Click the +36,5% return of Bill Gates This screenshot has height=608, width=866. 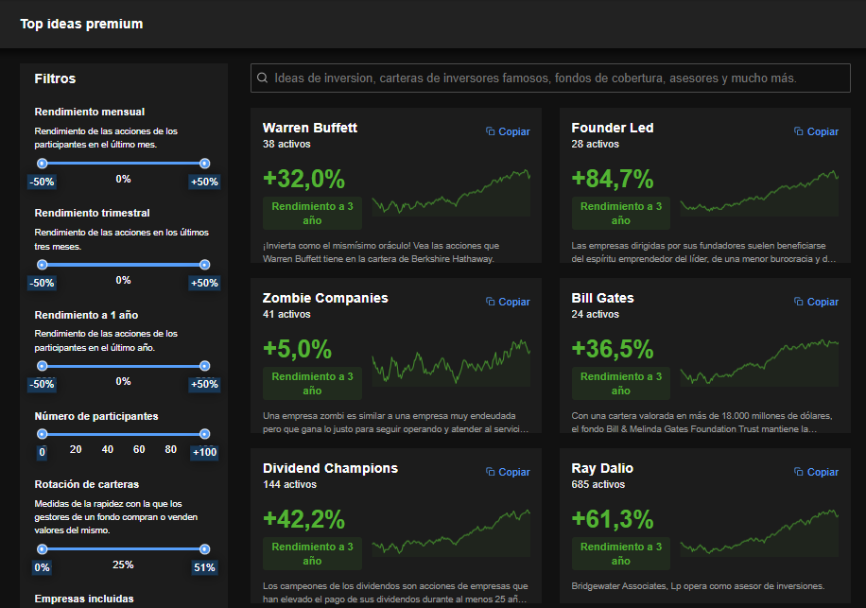pyautogui.click(x=613, y=349)
